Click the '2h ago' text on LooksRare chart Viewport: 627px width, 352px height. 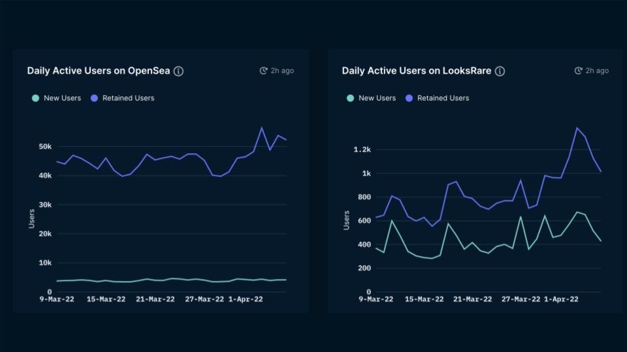[x=597, y=70]
